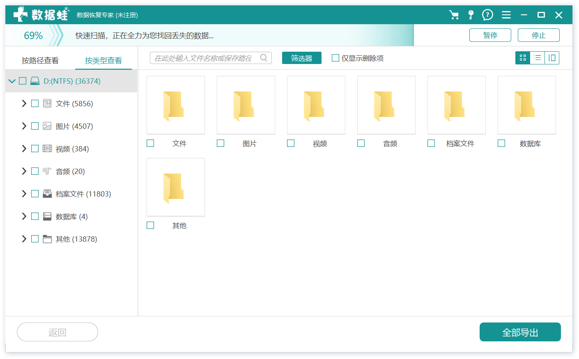This screenshot has width=579, height=359.
Task: Switch to 按类型查看 tab
Action: pos(103,61)
